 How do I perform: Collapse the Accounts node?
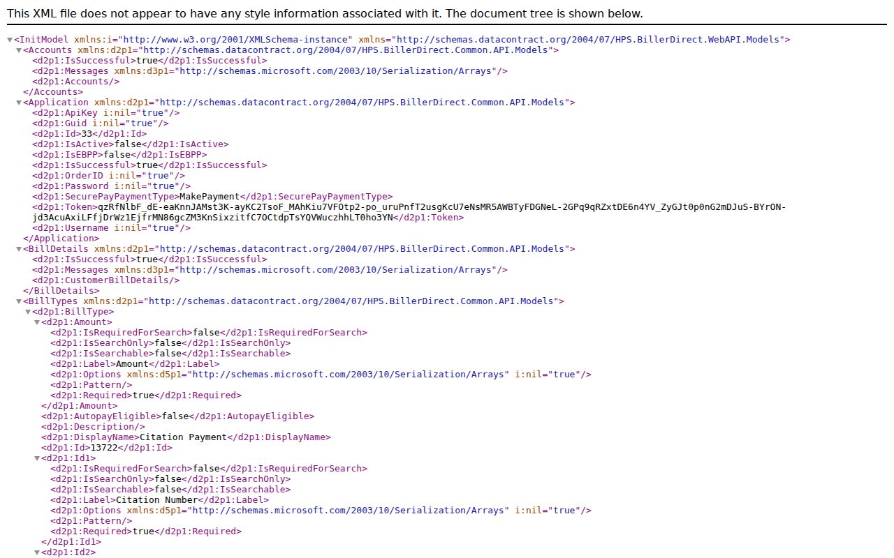coord(19,50)
